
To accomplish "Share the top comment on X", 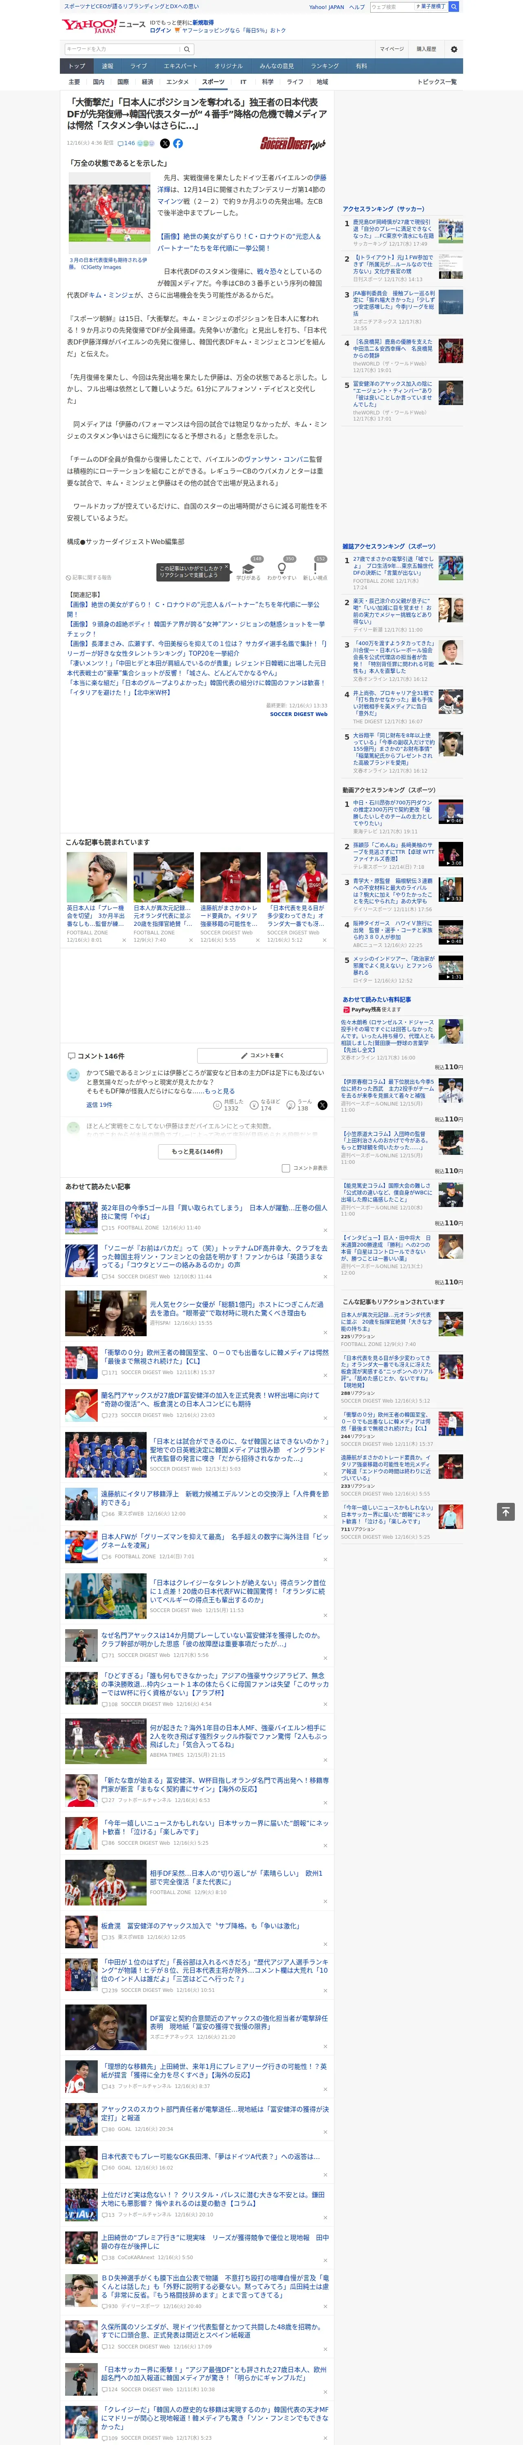I will tap(323, 1105).
